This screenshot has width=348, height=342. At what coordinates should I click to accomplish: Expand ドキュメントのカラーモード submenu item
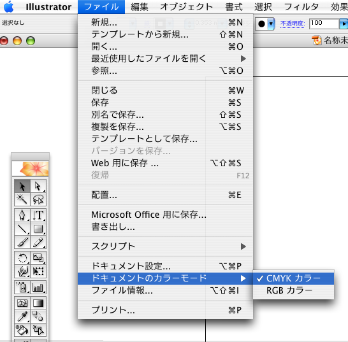point(165,278)
